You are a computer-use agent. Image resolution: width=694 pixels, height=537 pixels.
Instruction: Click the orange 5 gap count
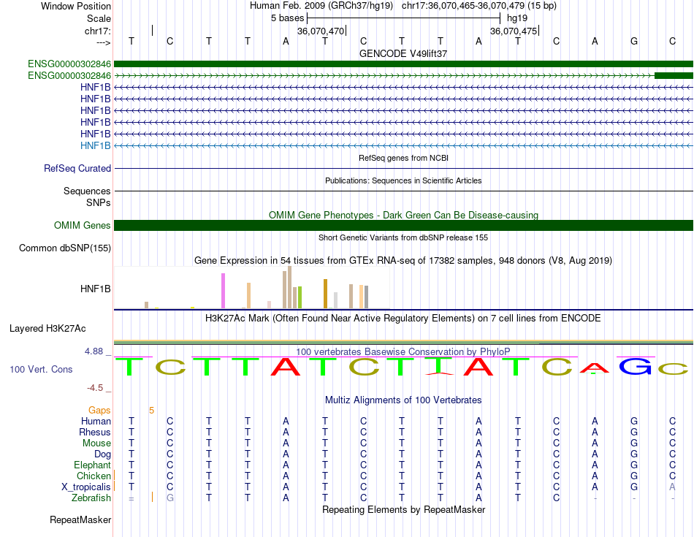click(151, 411)
